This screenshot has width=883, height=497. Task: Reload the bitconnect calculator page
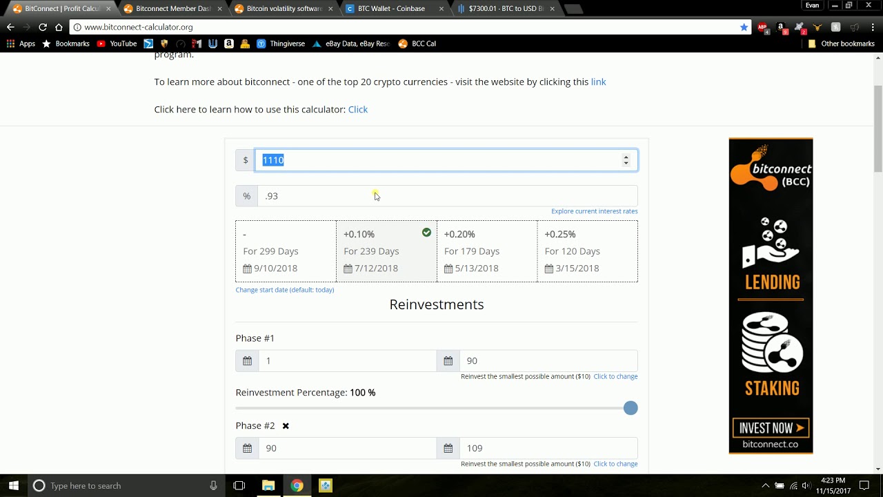43,27
